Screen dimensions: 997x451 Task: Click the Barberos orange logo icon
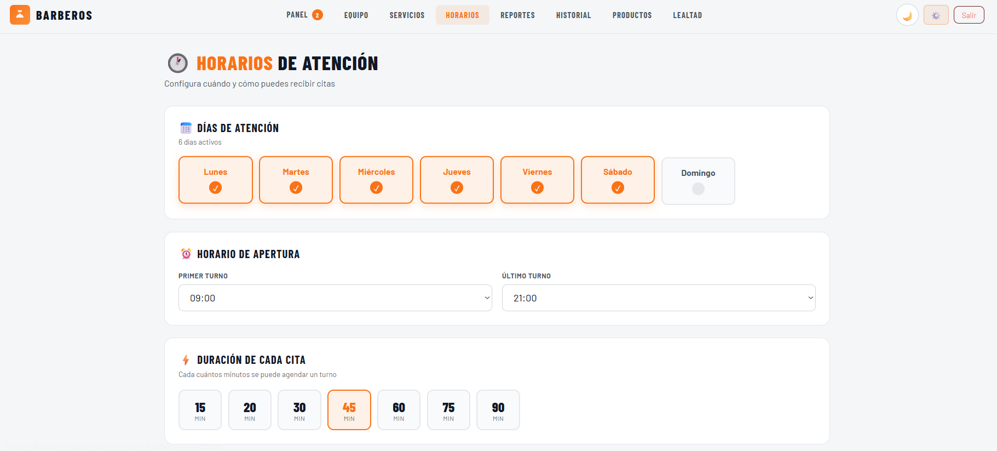tap(20, 15)
